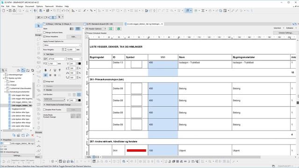Image resolution: width=299 pixels, height=168 pixels.
Task: Click the font size input field
Action: click(x=52, y=63)
